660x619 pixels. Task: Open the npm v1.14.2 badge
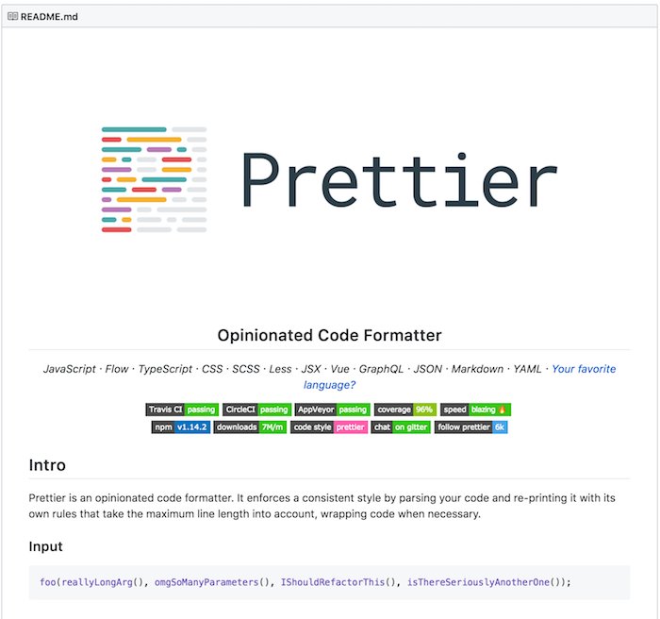point(180,427)
